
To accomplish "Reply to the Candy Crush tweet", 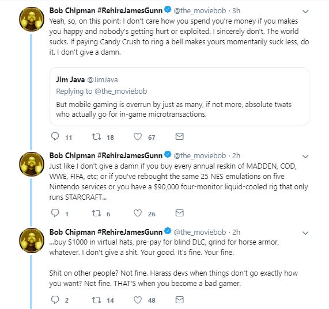I will [55, 136].
